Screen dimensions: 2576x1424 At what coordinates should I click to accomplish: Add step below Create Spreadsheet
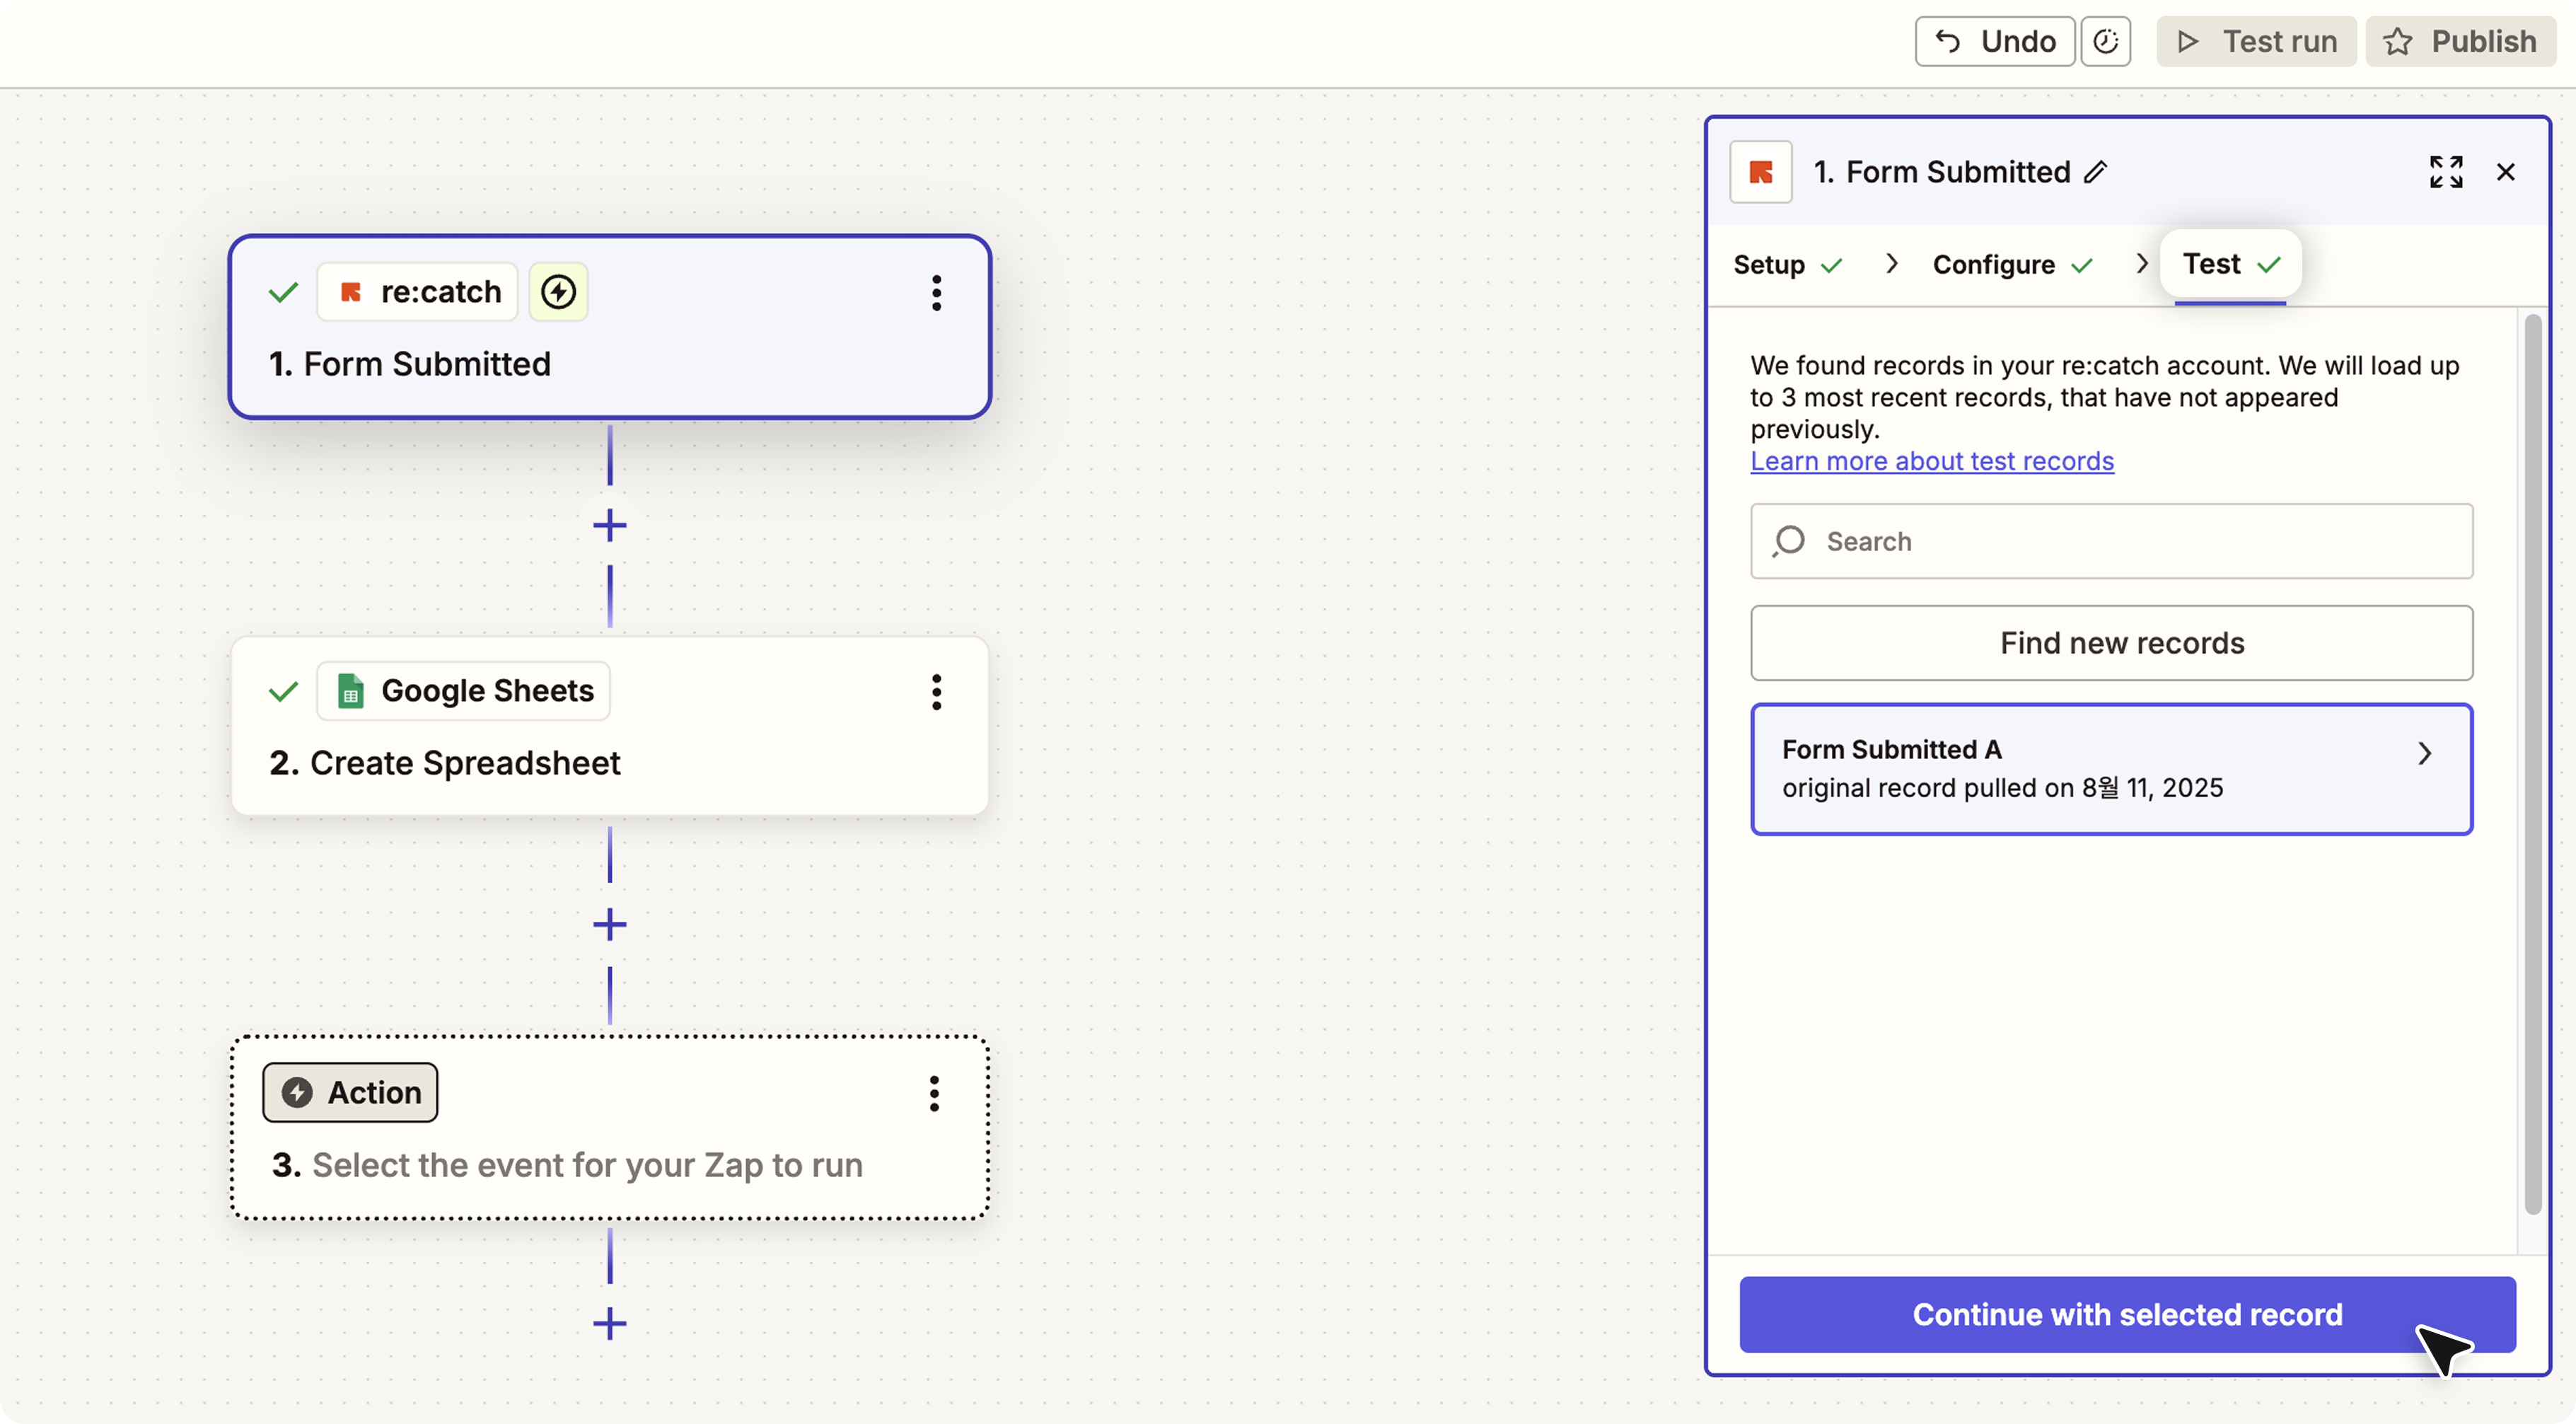pos(610,924)
